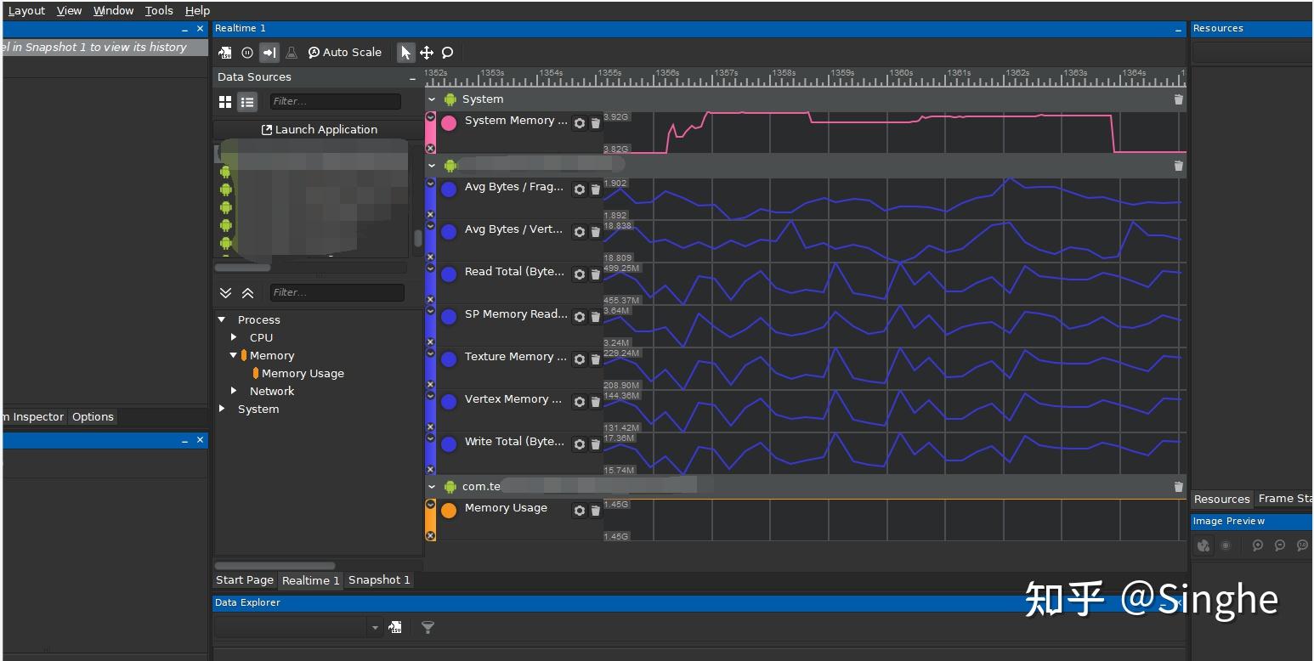Screen dimensions: 1314x661
Task: Click the Data Sources process filter field
Action: point(336,101)
